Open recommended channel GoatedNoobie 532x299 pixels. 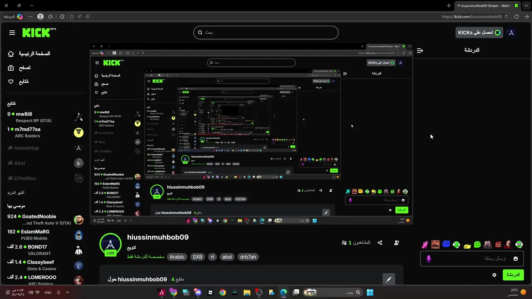[46, 220]
